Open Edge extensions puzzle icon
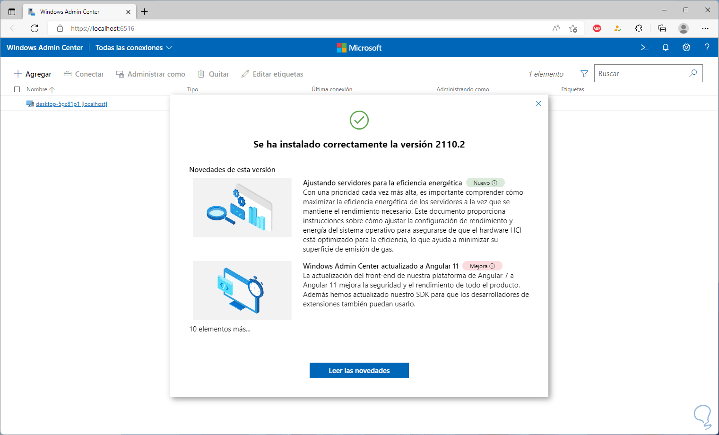Screen dimensions: 719x435 [639, 28]
